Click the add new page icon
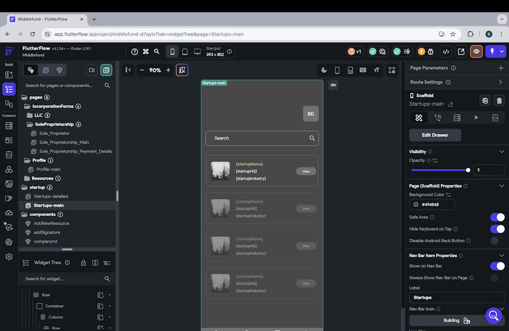The height and width of the screenshot is (331, 509). pyautogui.click(x=106, y=70)
